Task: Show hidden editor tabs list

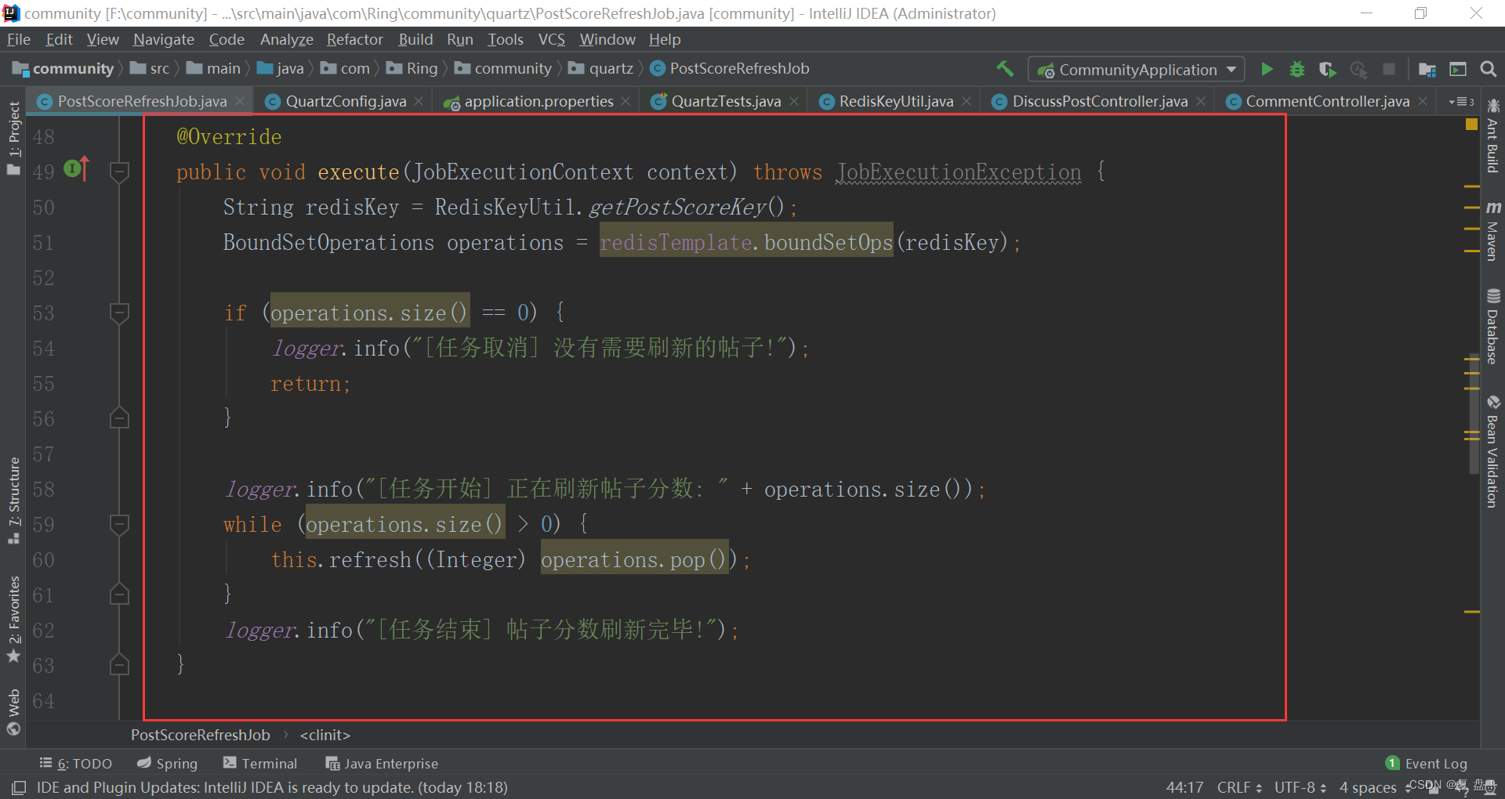Action: (x=1462, y=102)
